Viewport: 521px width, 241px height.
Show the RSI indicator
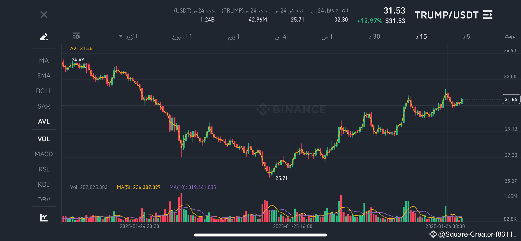point(44,169)
